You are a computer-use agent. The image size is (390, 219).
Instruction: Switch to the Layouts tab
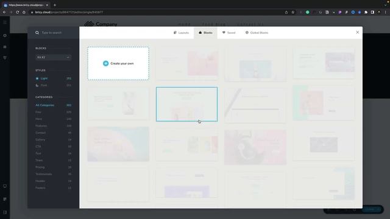click(x=181, y=32)
